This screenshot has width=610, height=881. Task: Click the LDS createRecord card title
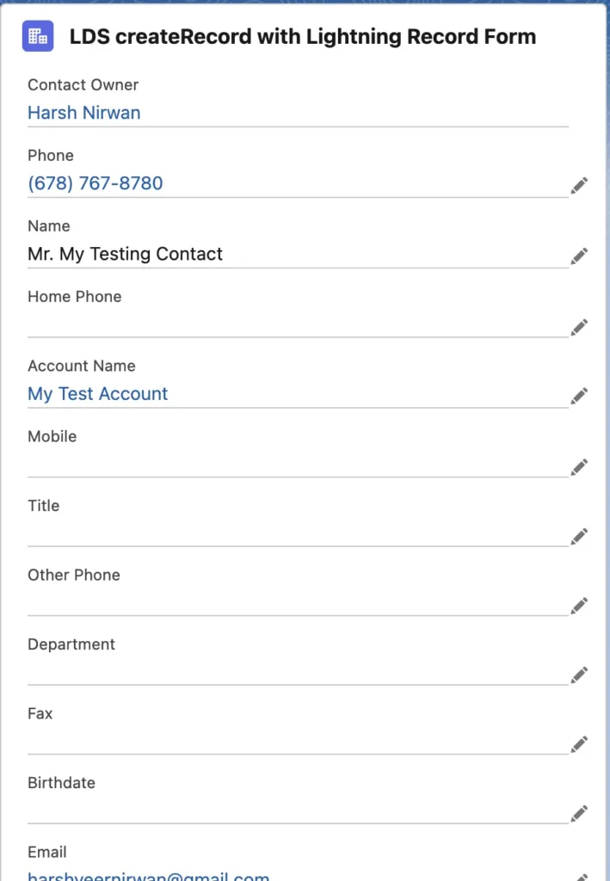click(303, 36)
